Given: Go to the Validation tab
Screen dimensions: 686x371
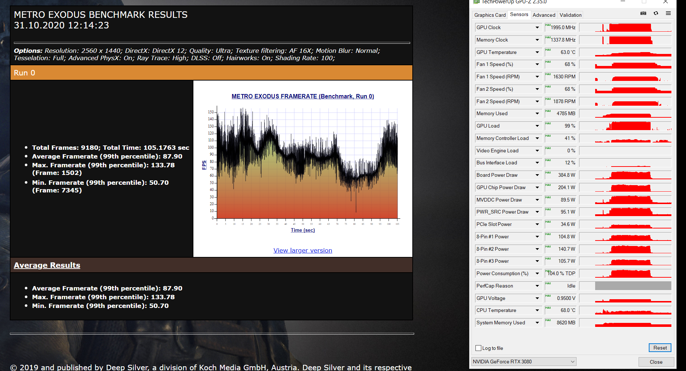Looking at the screenshot, I should [570, 15].
